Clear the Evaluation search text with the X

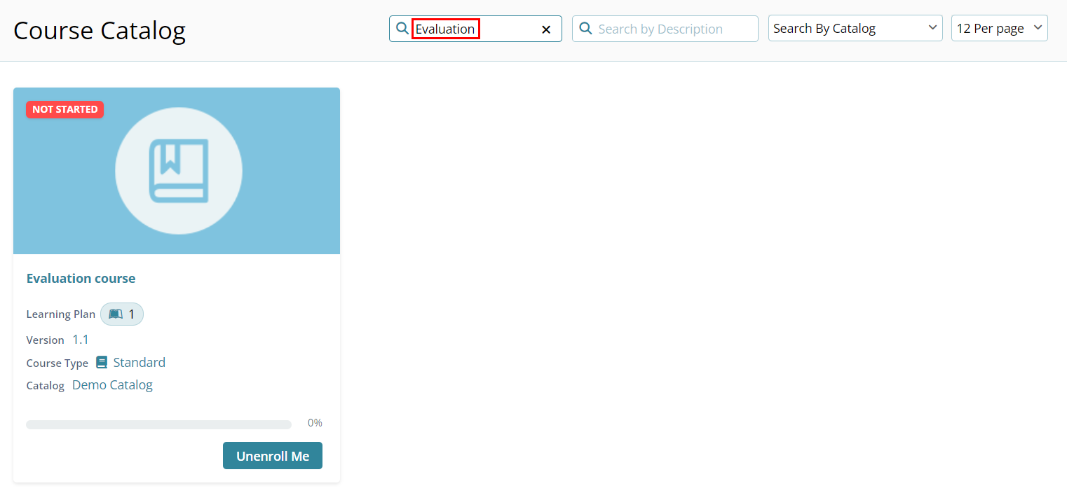point(546,29)
